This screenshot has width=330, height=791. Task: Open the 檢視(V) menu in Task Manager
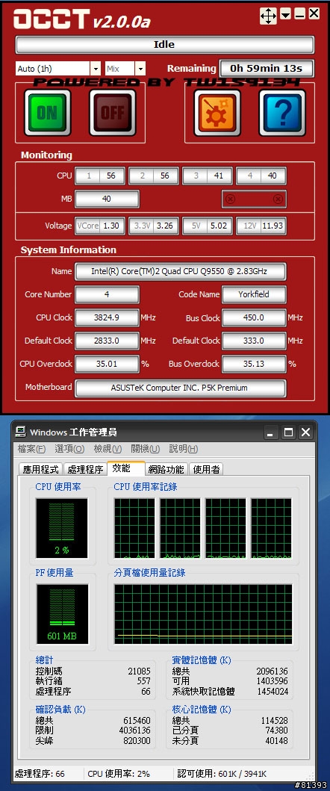pyautogui.click(x=108, y=449)
